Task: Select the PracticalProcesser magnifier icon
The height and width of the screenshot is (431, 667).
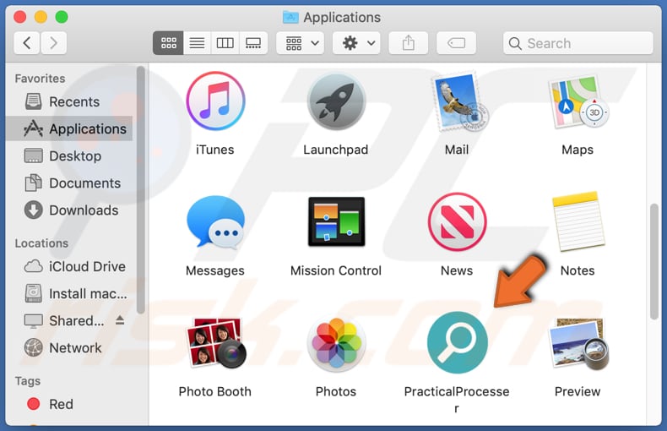Action: coord(458,342)
